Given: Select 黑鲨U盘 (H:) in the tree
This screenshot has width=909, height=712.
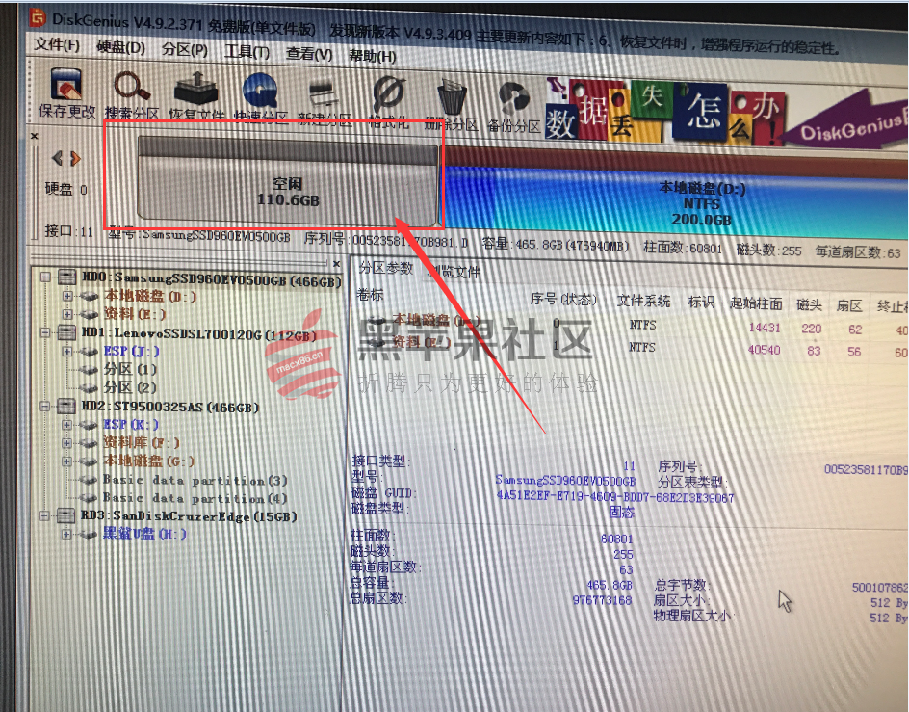Looking at the screenshot, I should click(144, 533).
